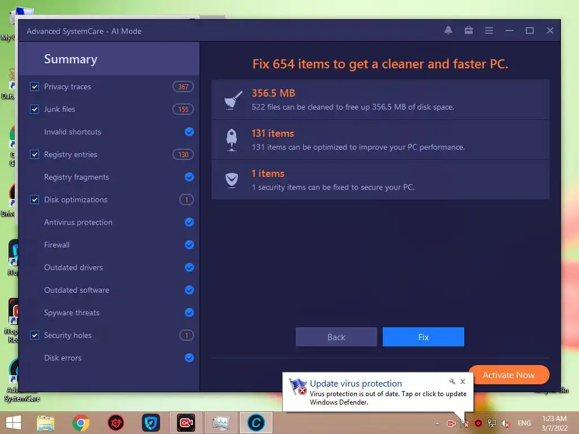The image size is (579, 434).
Task: Open the red gear app in taskbar
Action: click(115, 423)
